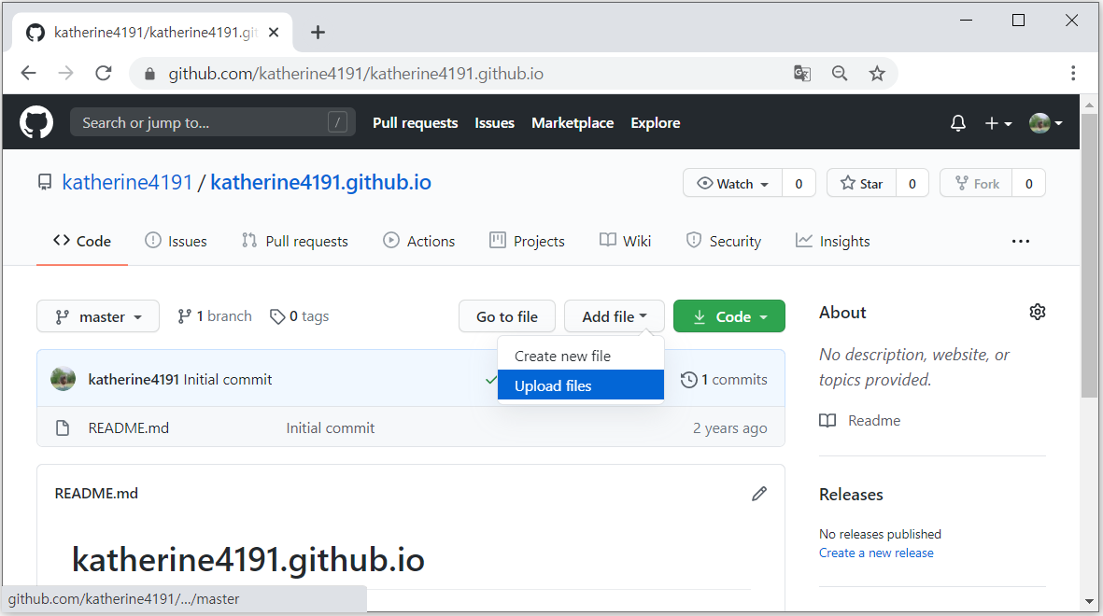View the stargazers count

click(x=912, y=184)
